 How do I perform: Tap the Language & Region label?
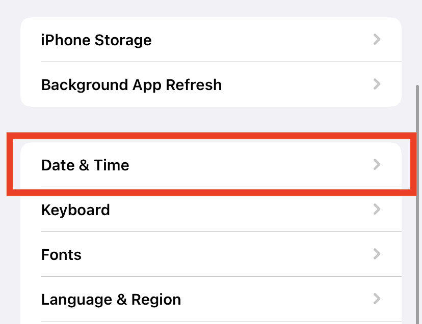[x=111, y=300]
